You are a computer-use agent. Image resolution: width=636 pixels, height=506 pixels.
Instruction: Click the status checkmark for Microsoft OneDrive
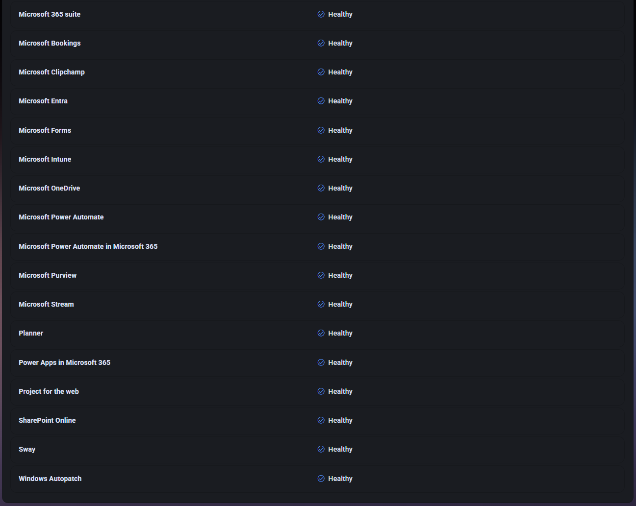click(x=321, y=188)
